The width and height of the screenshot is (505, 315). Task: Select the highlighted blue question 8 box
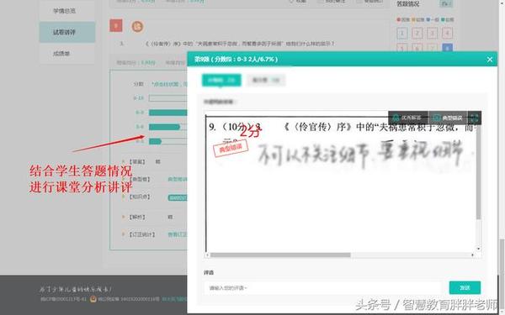coord(448,48)
